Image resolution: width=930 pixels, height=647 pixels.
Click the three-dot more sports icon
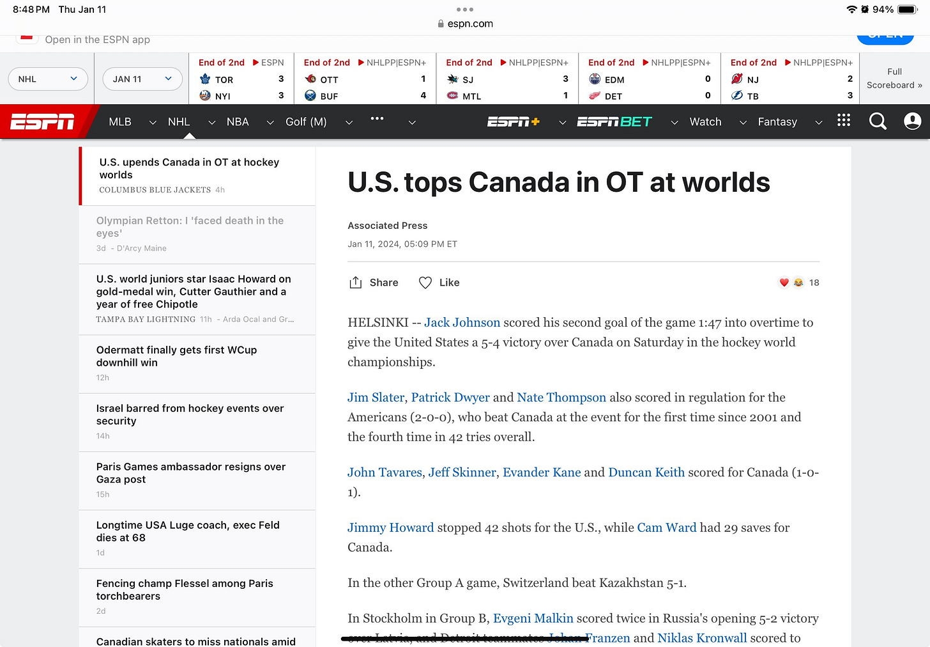pyautogui.click(x=377, y=118)
